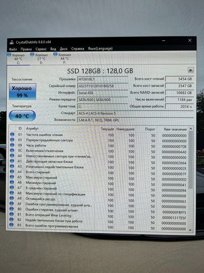Click the blue status orb of drive F:

55,54
